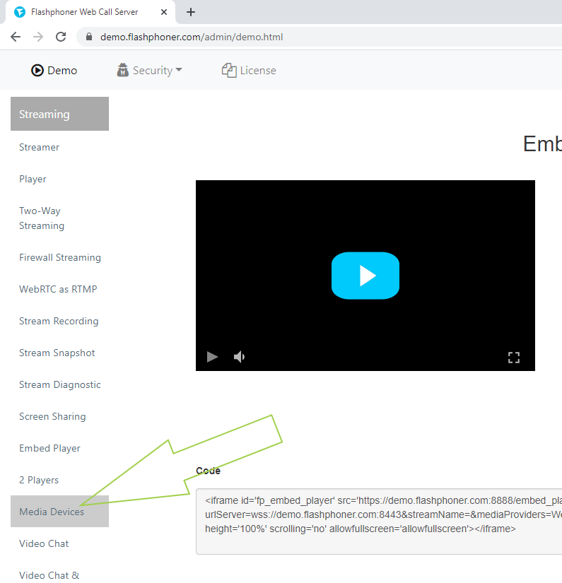Click the Security agent icon
This screenshot has height=583, width=562.
pos(123,70)
